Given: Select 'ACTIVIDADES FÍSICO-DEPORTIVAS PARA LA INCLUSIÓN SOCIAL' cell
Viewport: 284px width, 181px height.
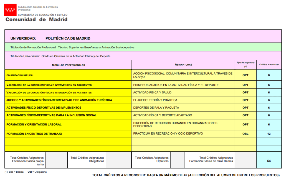Looking at the screenshot, I should tap(68, 115).
